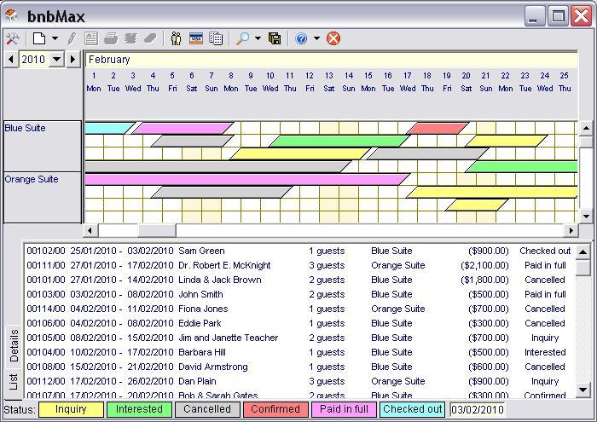Go to next year arrow
This screenshot has height=422, width=597.
pyautogui.click(x=72, y=59)
